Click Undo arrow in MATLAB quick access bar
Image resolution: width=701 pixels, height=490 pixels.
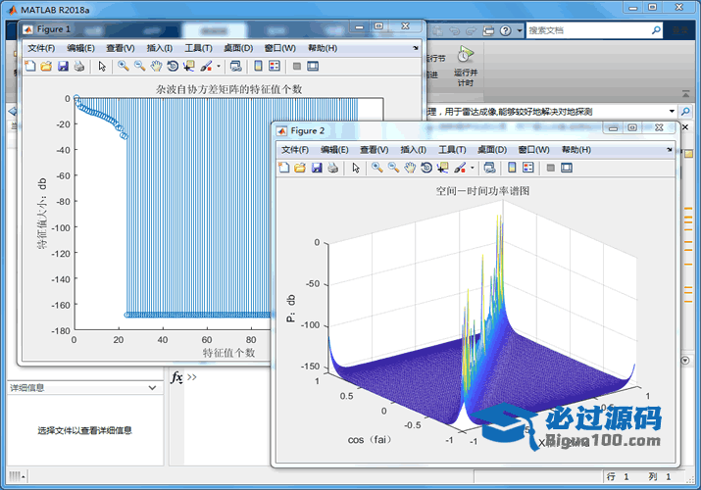click(x=455, y=30)
